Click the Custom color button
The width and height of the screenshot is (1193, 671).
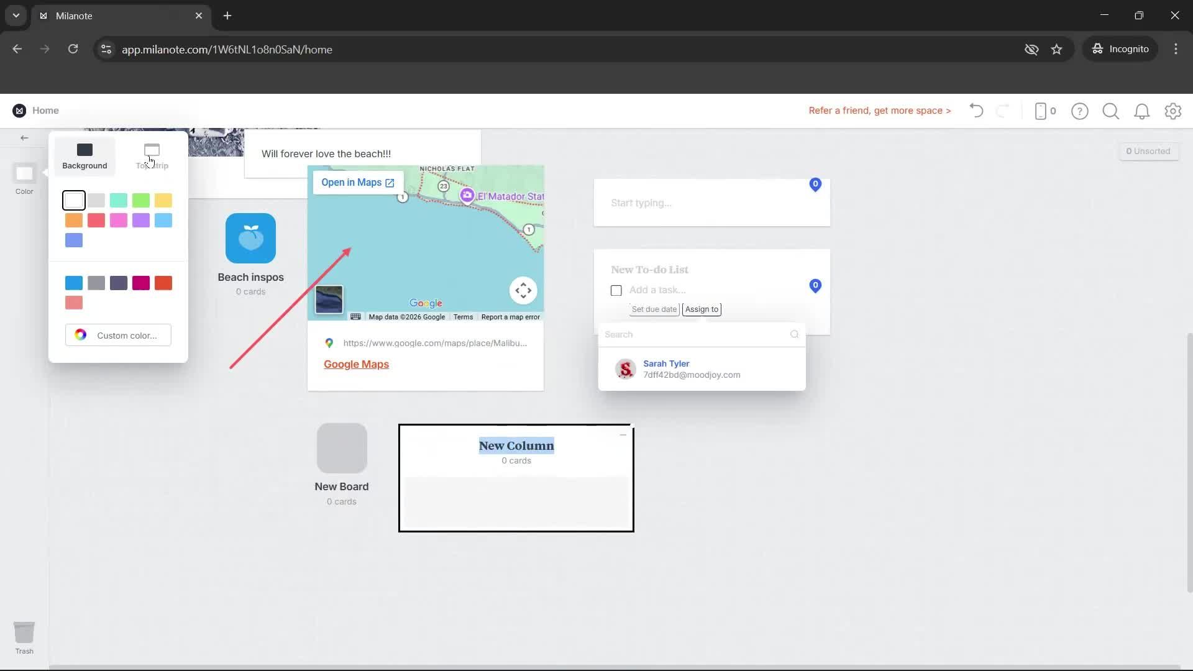tap(118, 335)
